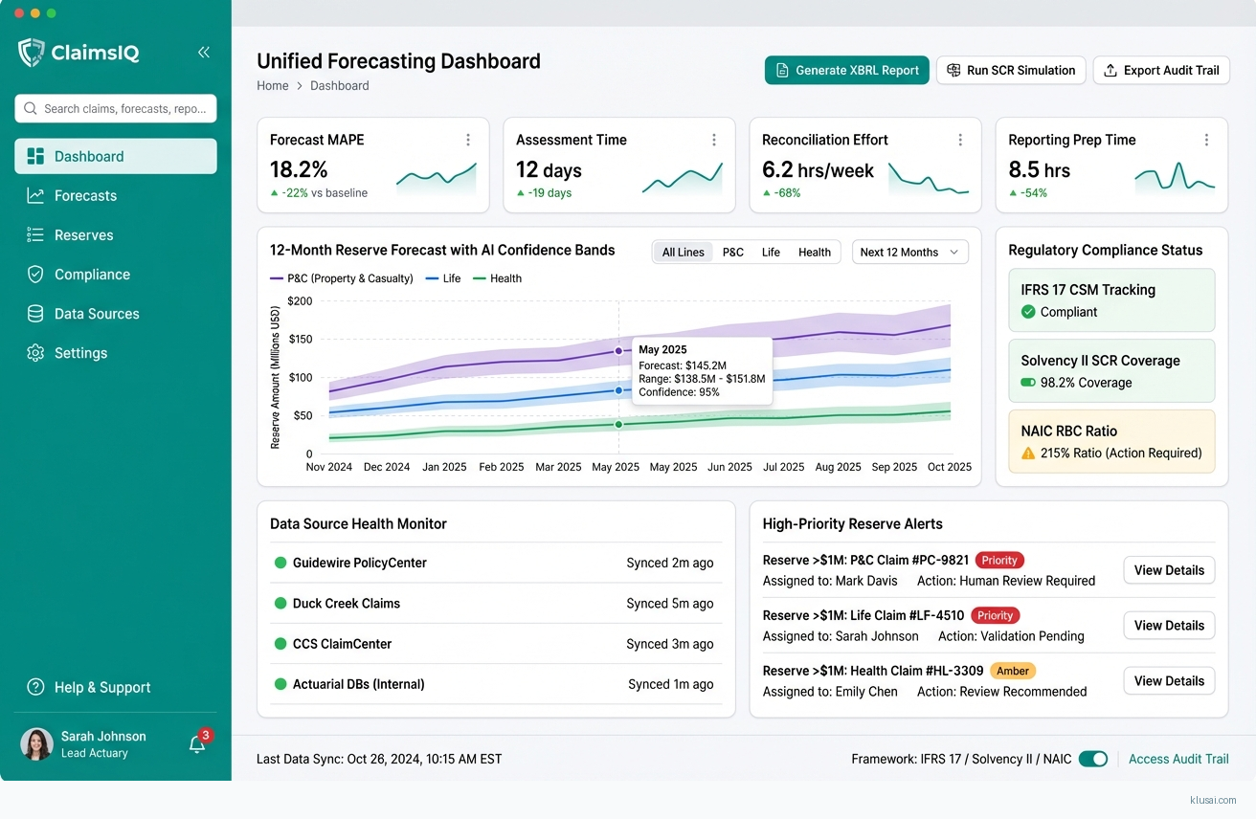Click the NAIC RBC warning triangle icon
1256x819 pixels.
pos(1028,454)
